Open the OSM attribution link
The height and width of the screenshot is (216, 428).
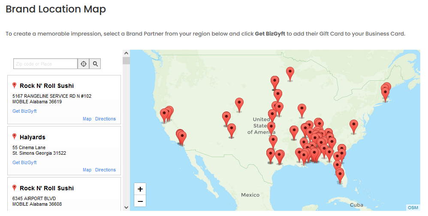point(413,207)
